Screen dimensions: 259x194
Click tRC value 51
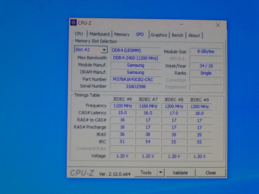click(122, 141)
